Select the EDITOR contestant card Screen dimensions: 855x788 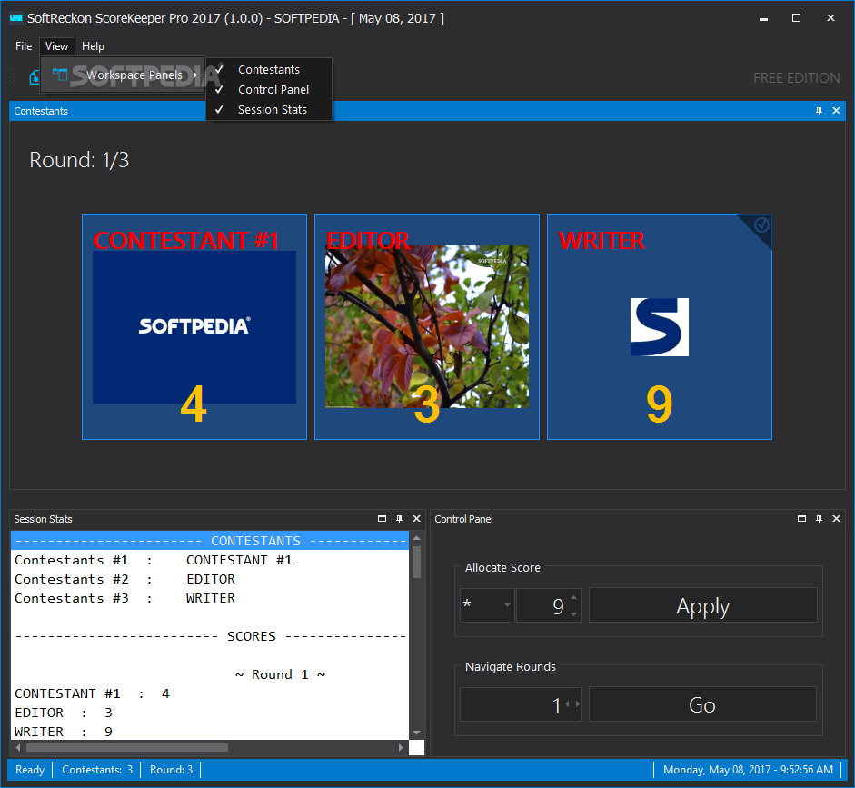click(427, 327)
